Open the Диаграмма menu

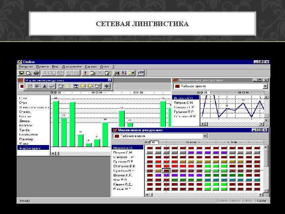coord(72,67)
